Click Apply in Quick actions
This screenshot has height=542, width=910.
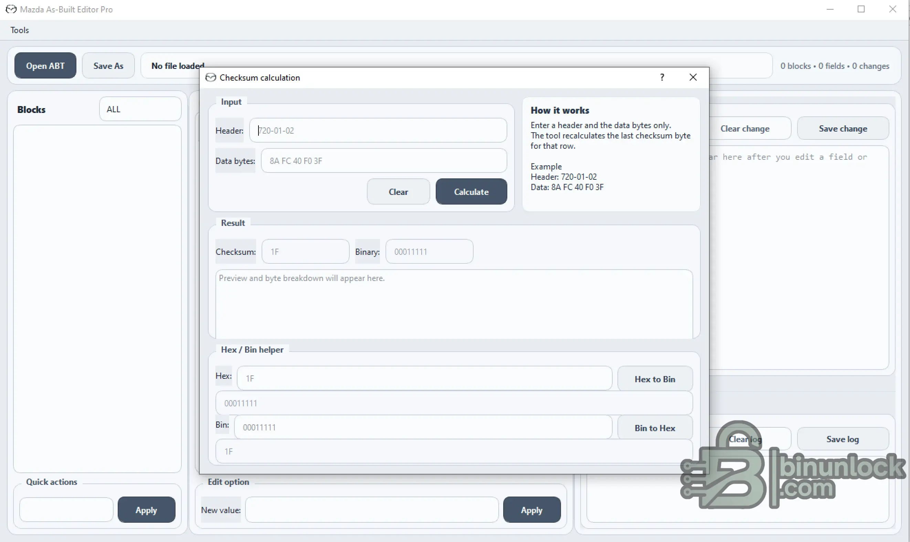click(x=146, y=510)
